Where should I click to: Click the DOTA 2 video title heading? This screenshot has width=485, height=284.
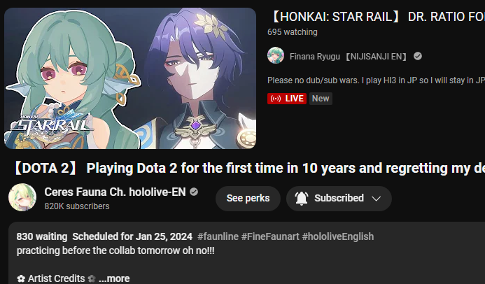click(248, 168)
